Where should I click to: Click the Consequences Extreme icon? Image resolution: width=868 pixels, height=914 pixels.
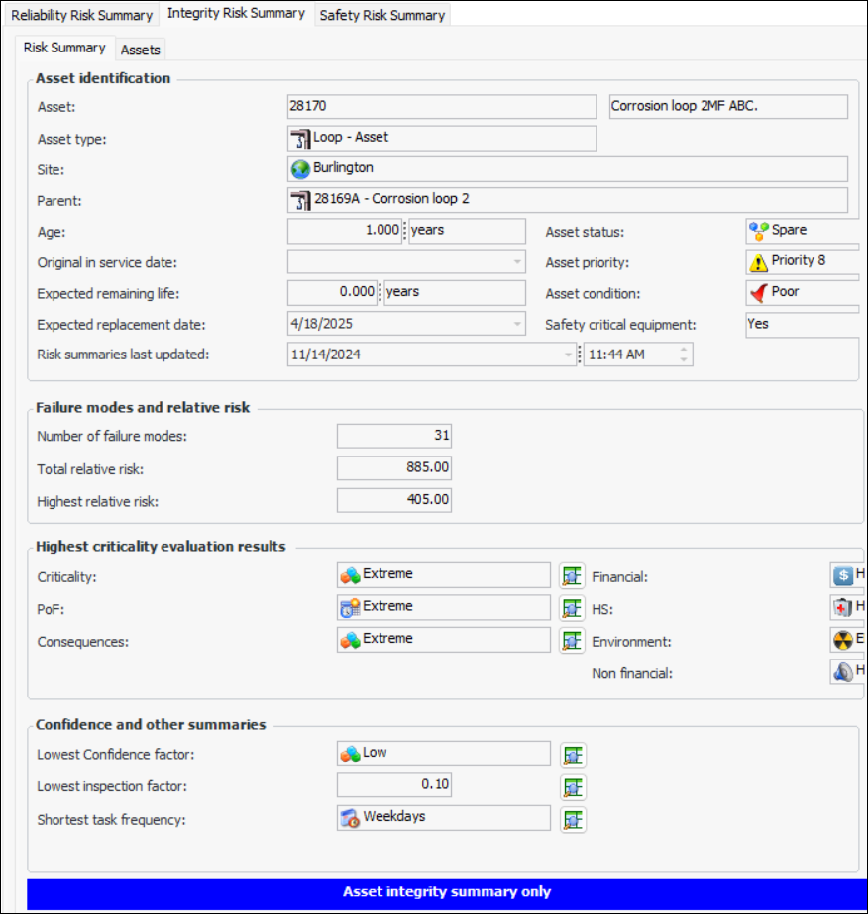pyautogui.click(x=350, y=640)
